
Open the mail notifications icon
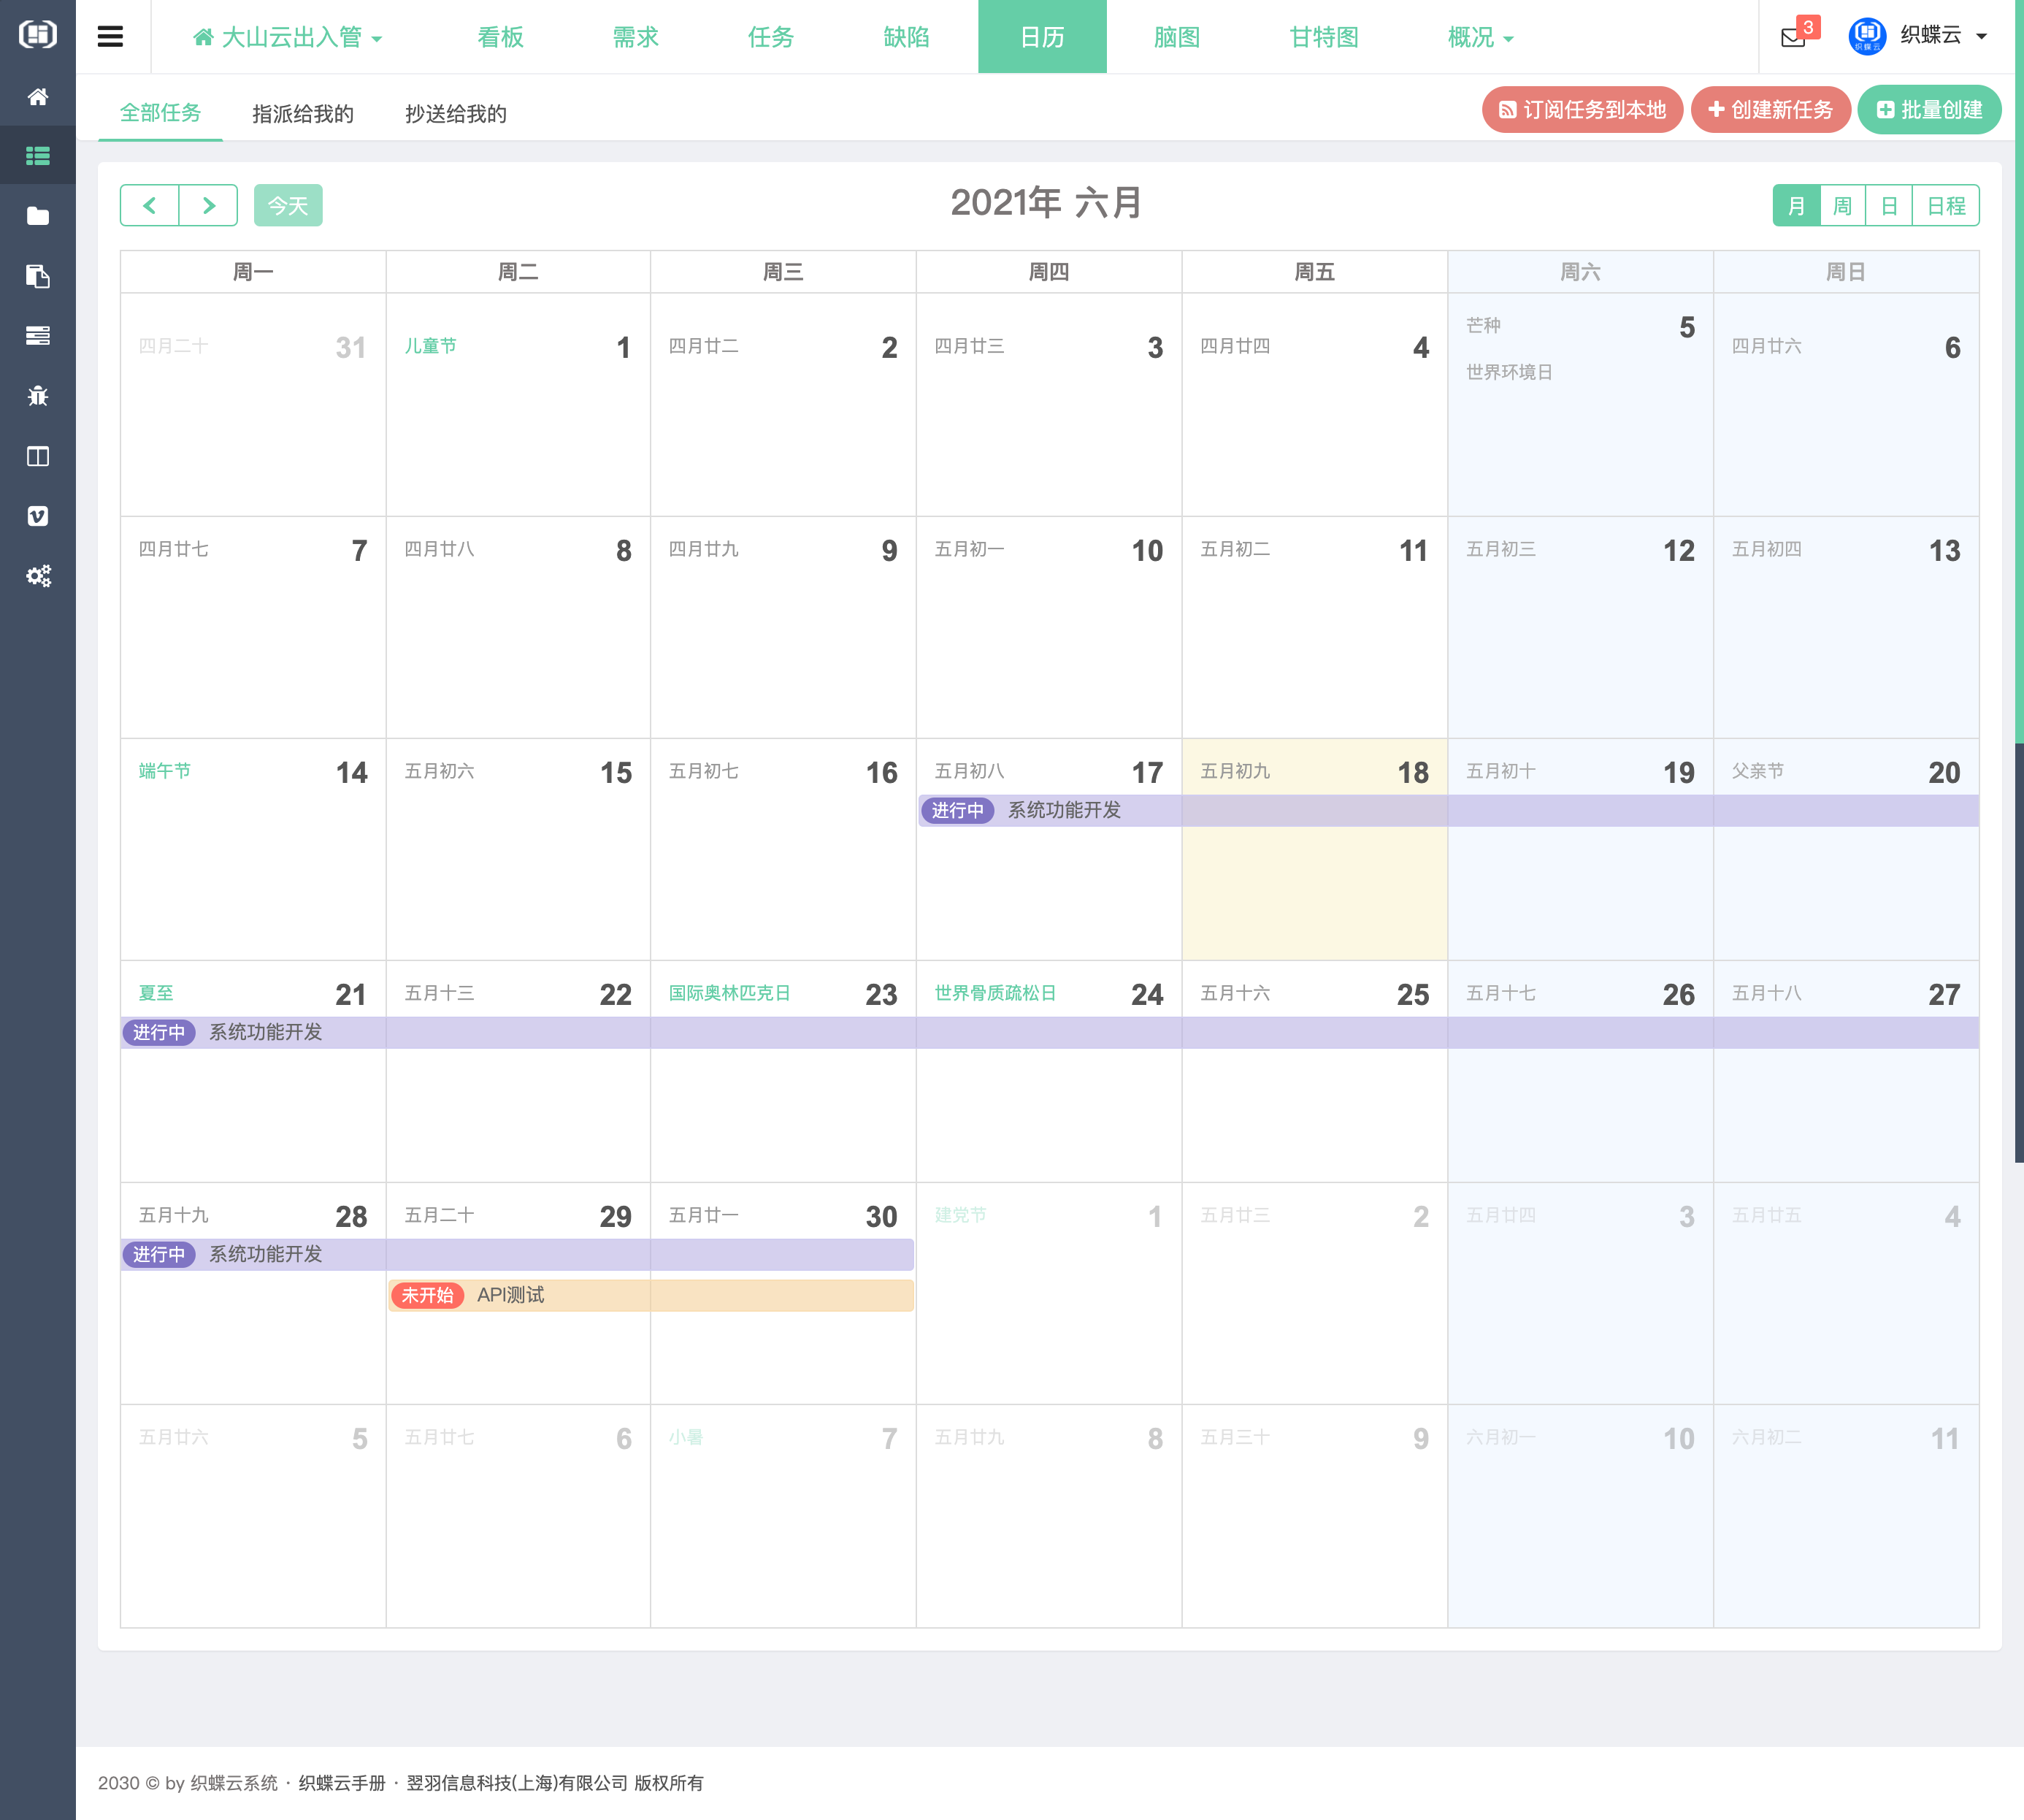1793,38
